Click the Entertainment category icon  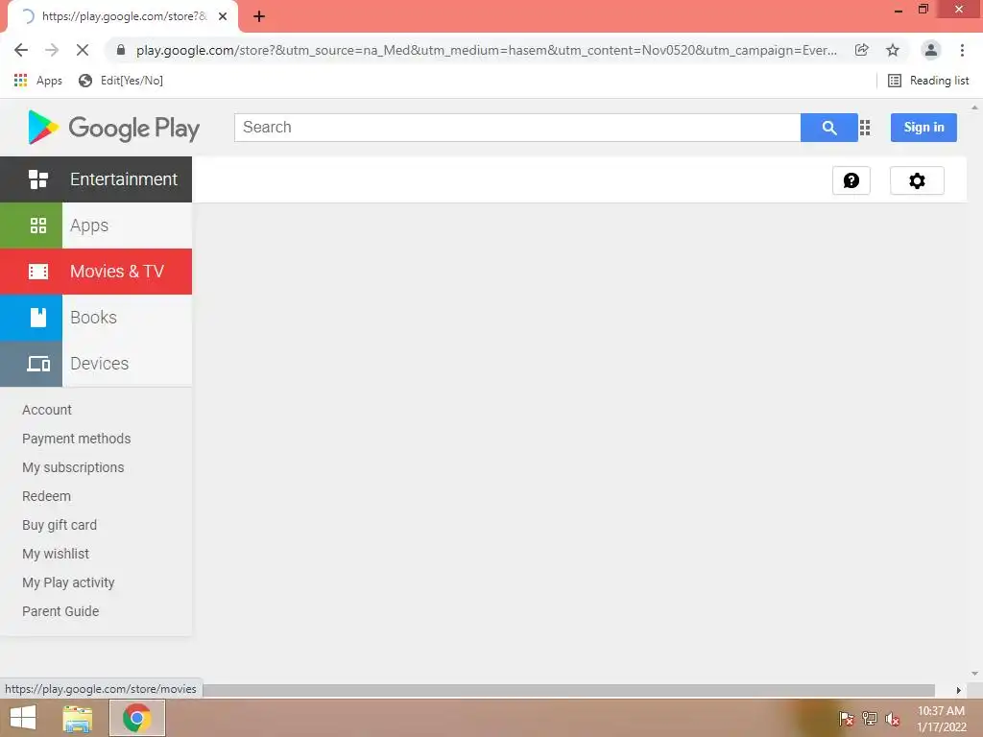38,179
